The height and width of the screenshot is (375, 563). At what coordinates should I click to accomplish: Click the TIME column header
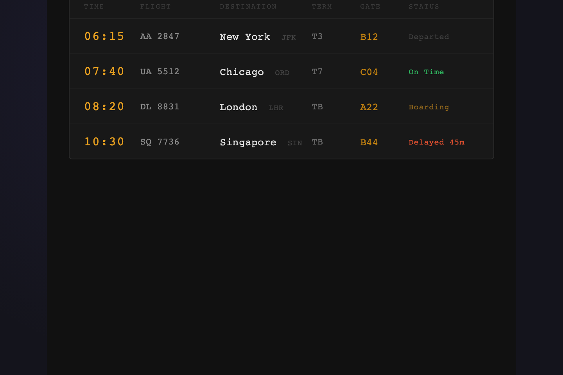pyautogui.click(x=94, y=7)
